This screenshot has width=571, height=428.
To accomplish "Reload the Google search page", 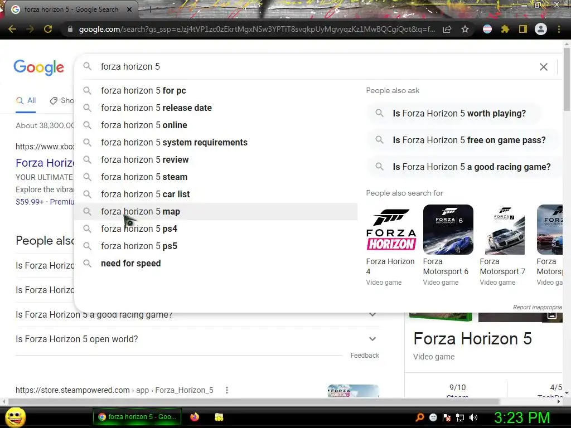I will [x=48, y=29].
